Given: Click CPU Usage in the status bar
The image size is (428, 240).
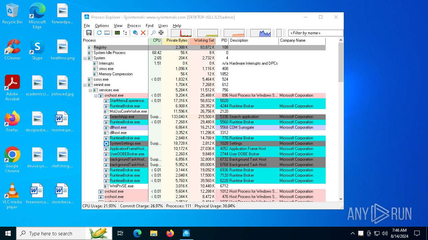Looking at the screenshot, I should (x=99, y=206).
